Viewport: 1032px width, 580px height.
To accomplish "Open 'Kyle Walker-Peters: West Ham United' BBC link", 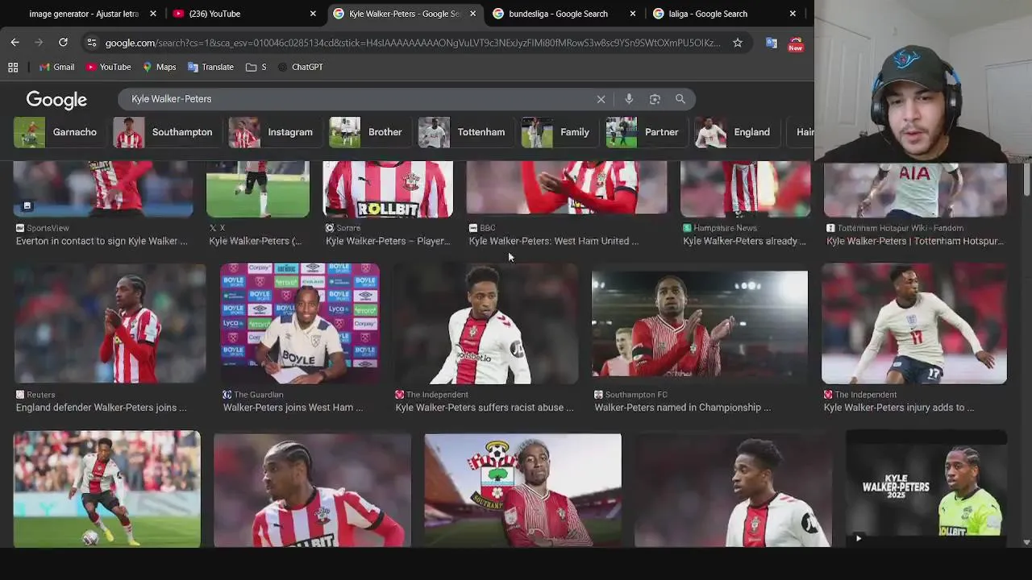I will (553, 241).
